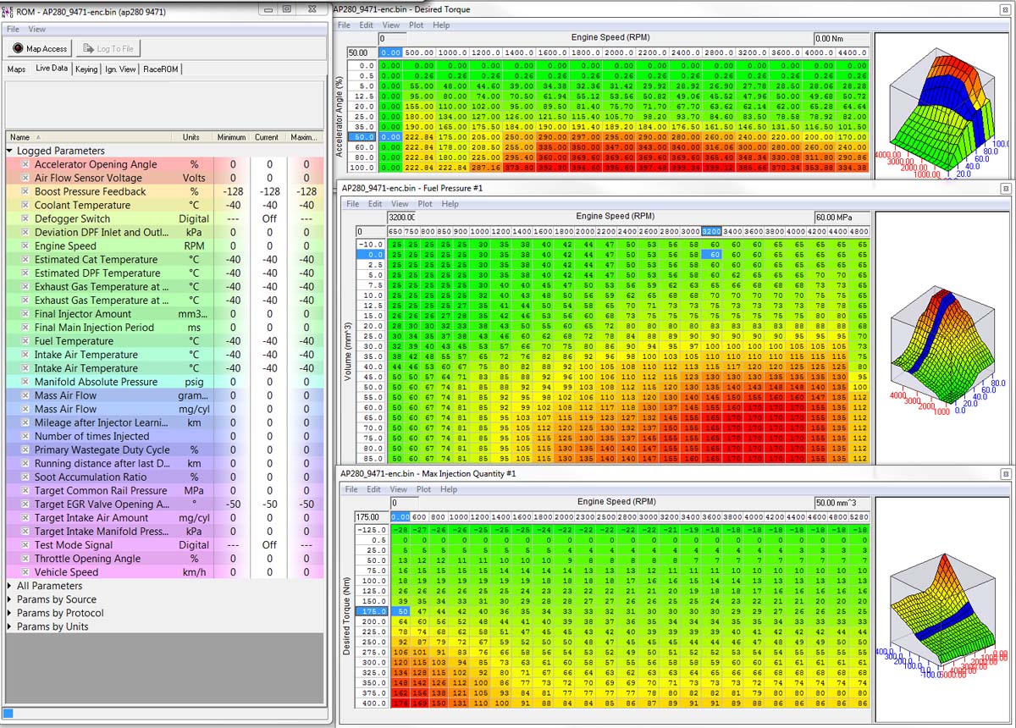This screenshot has width=1016, height=728.
Task: Close the Fuel Pressure #1 map window
Action: (1005, 188)
